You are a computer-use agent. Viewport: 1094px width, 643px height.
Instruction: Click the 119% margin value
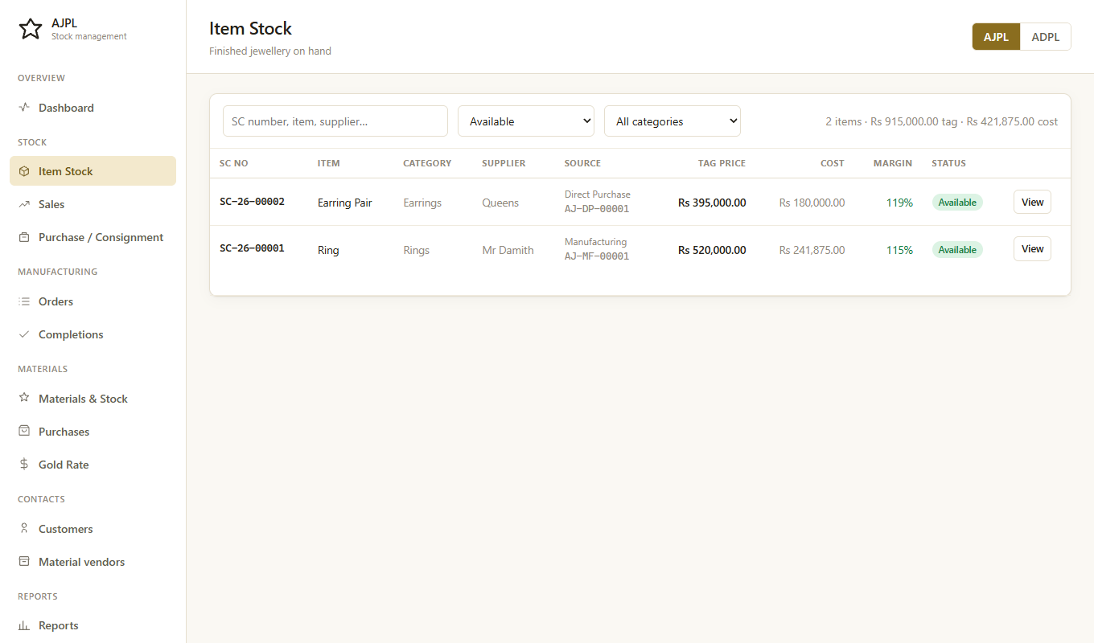[x=899, y=203]
